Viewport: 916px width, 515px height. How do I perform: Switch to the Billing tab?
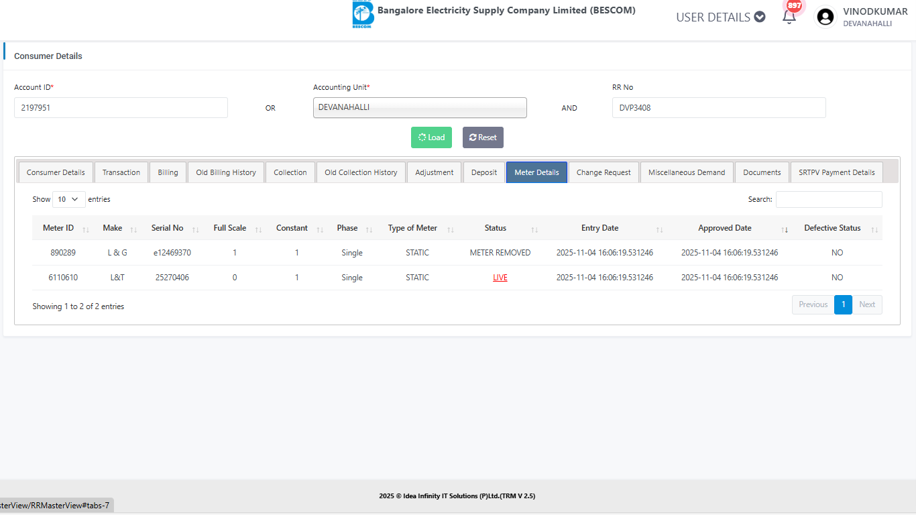[x=168, y=172]
